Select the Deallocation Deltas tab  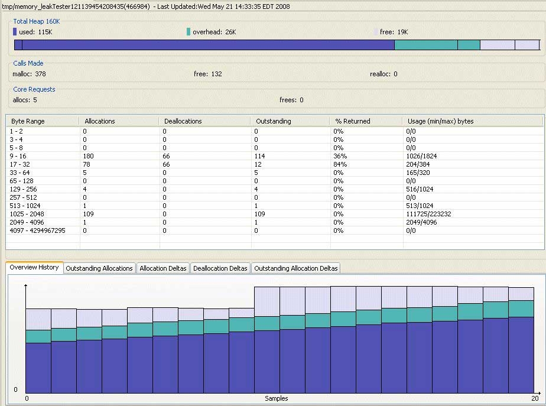[x=220, y=268]
